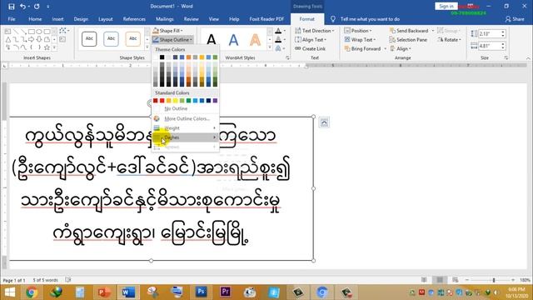Screen dimensions: 533x300
Task: Expand the WordArt Styles gallery
Action: pos(270,48)
